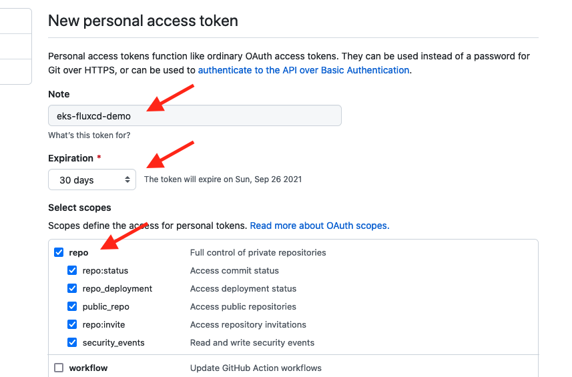Image resolution: width=572 pixels, height=377 pixels.
Task: Open the Expiration 30 days dropdown
Action: tap(92, 179)
